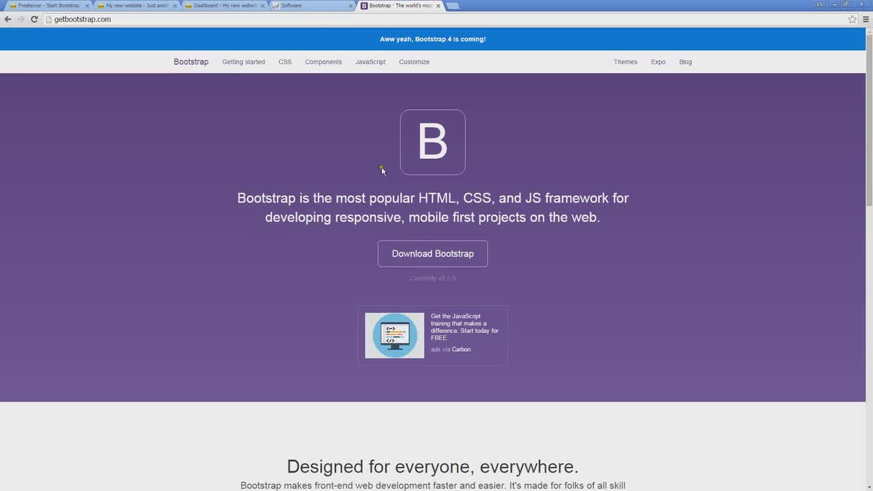Screen dimensions: 873x491
Task: Click the scrollbar up arrow
Action: click(869, 31)
